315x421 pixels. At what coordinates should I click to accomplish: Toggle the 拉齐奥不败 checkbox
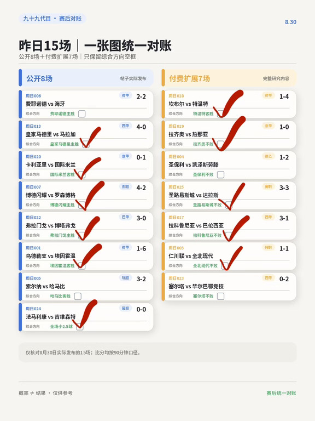point(220,144)
